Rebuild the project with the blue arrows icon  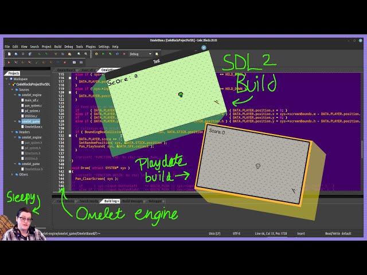tap(117, 54)
